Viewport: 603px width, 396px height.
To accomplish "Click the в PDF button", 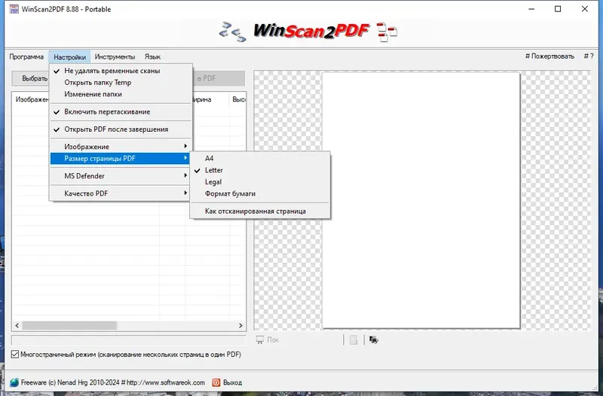I will [x=218, y=78].
